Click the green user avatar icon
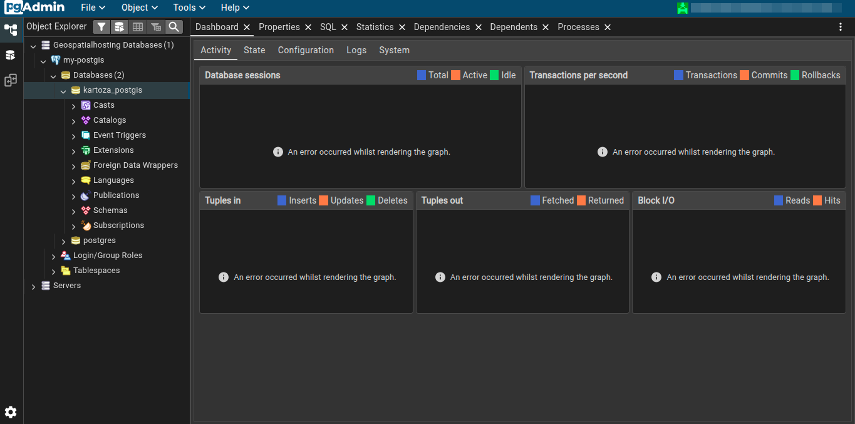 pyautogui.click(x=683, y=8)
